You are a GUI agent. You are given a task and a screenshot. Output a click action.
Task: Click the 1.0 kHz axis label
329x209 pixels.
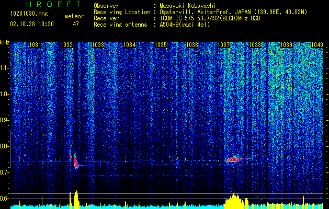pos(5,94)
